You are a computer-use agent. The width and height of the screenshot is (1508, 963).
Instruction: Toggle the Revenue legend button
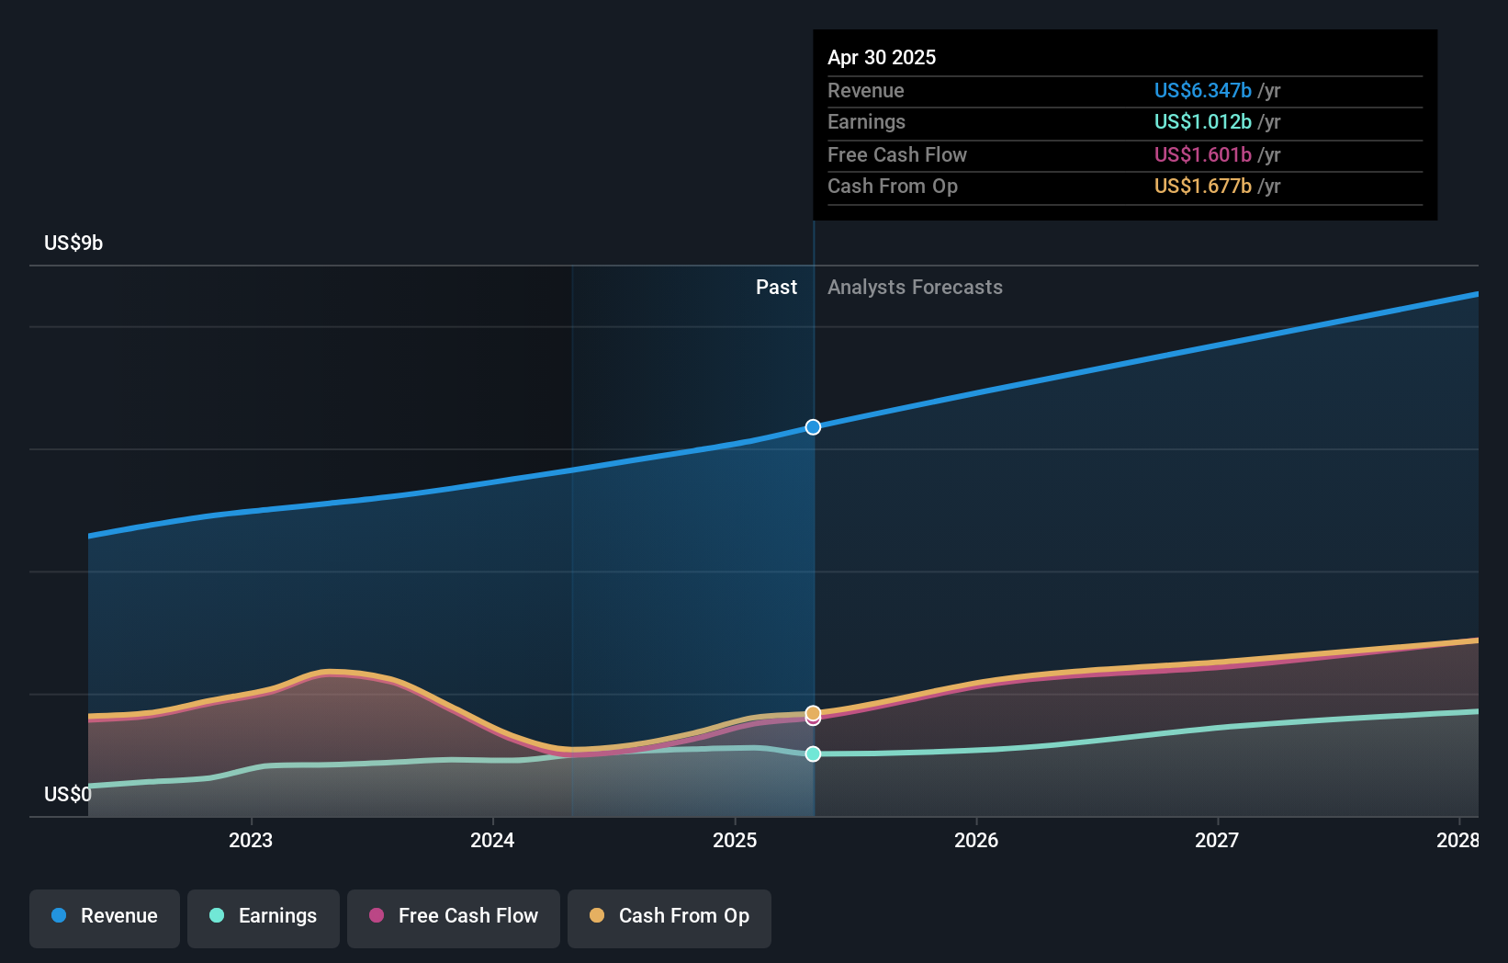(x=105, y=918)
